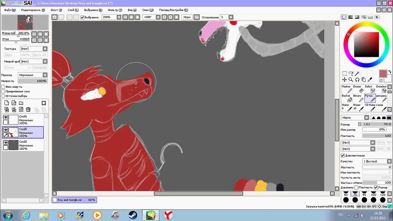Open the Помощь/Настройки menu
Image resolution: width=393 pixels, height=221 pixels.
(x=173, y=10)
